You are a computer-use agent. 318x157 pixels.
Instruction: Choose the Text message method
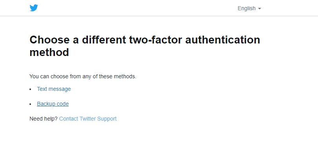pyautogui.click(x=54, y=89)
